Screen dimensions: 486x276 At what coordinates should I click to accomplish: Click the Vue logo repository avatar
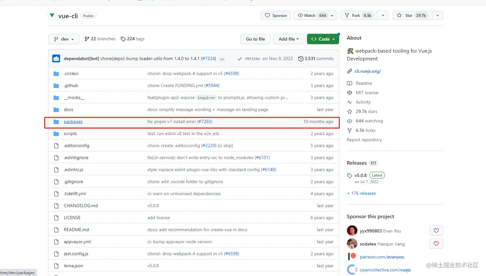[x=52, y=15]
